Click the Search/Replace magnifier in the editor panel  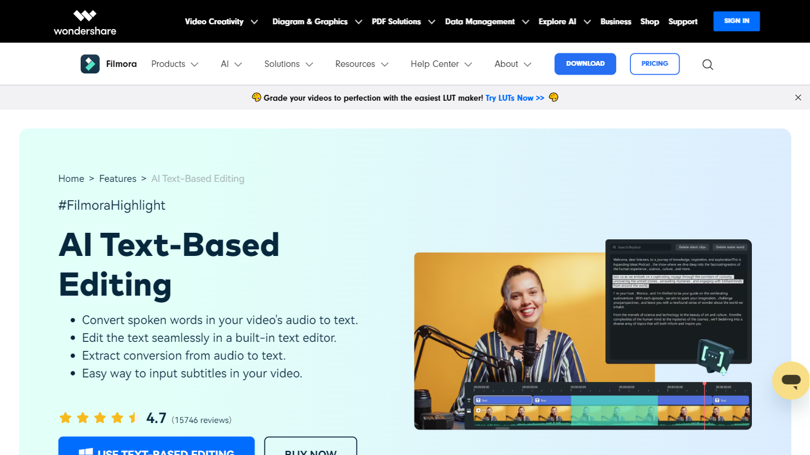coord(615,247)
